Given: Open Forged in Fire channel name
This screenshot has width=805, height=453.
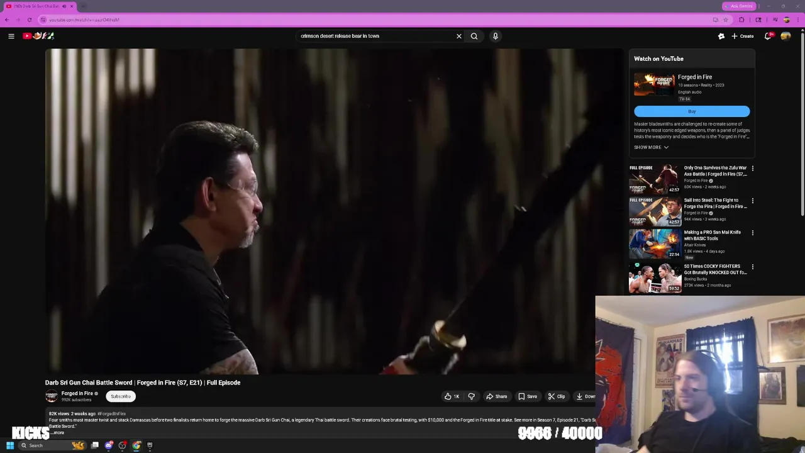Looking at the screenshot, I should pyautogui.click(x=77, y=393).
